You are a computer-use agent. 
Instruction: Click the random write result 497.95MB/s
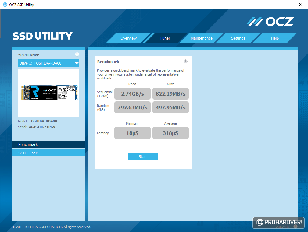click(170, 107)
